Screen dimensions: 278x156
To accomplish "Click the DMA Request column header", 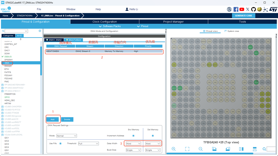I will (x=61, y=46).
